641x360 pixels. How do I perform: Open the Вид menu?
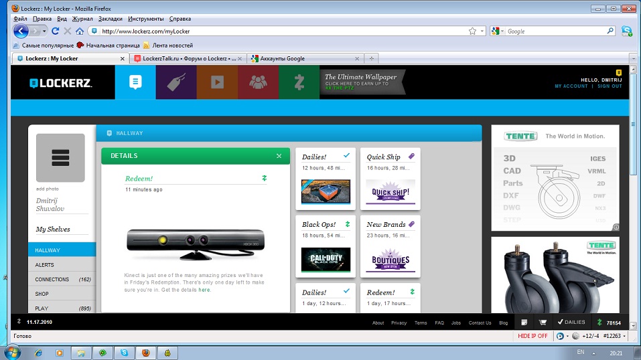[x=62, y=19]
